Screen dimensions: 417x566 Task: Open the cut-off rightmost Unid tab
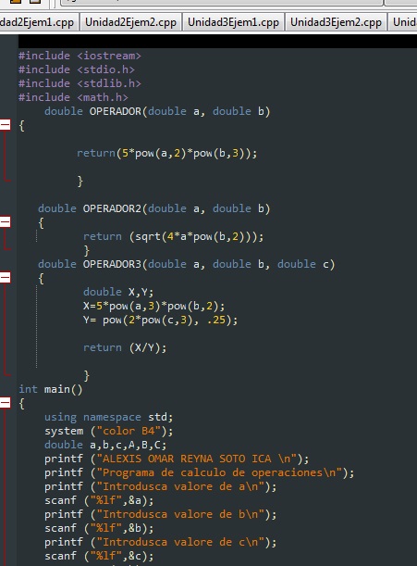[x=402, y=22]
